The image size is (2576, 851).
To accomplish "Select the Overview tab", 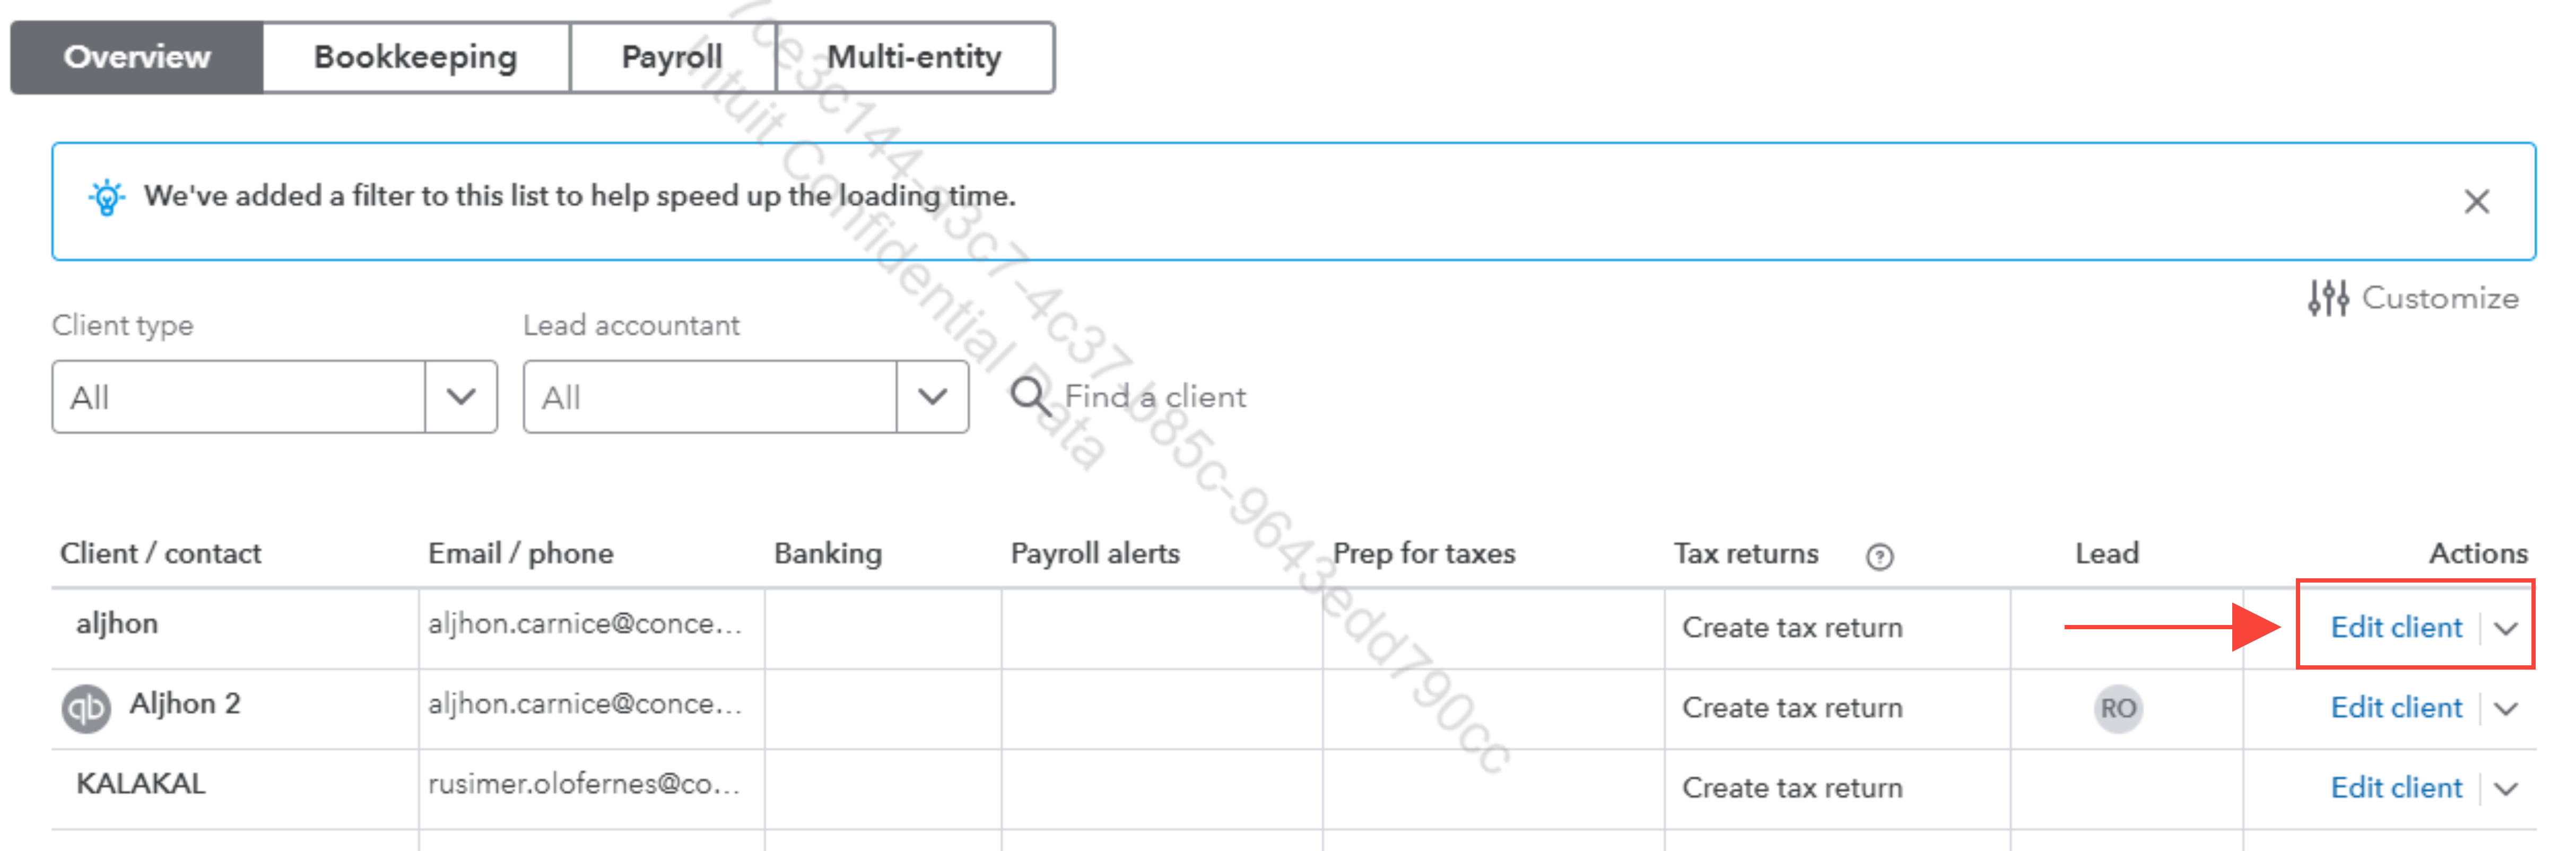I will click(x=137, y=57).
